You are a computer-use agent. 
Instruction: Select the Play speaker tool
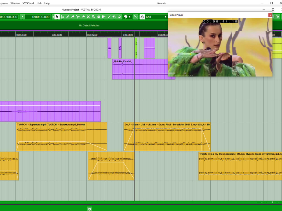tap(114, 17)
